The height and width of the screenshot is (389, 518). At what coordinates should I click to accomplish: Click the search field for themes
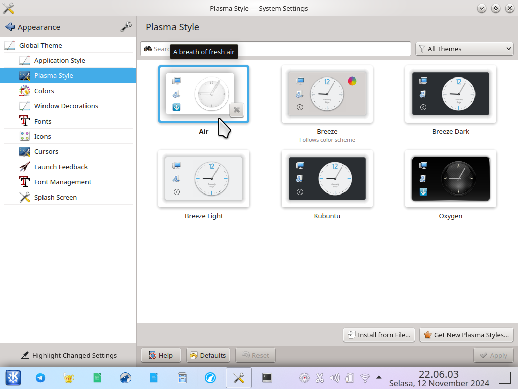pos(276,49)
